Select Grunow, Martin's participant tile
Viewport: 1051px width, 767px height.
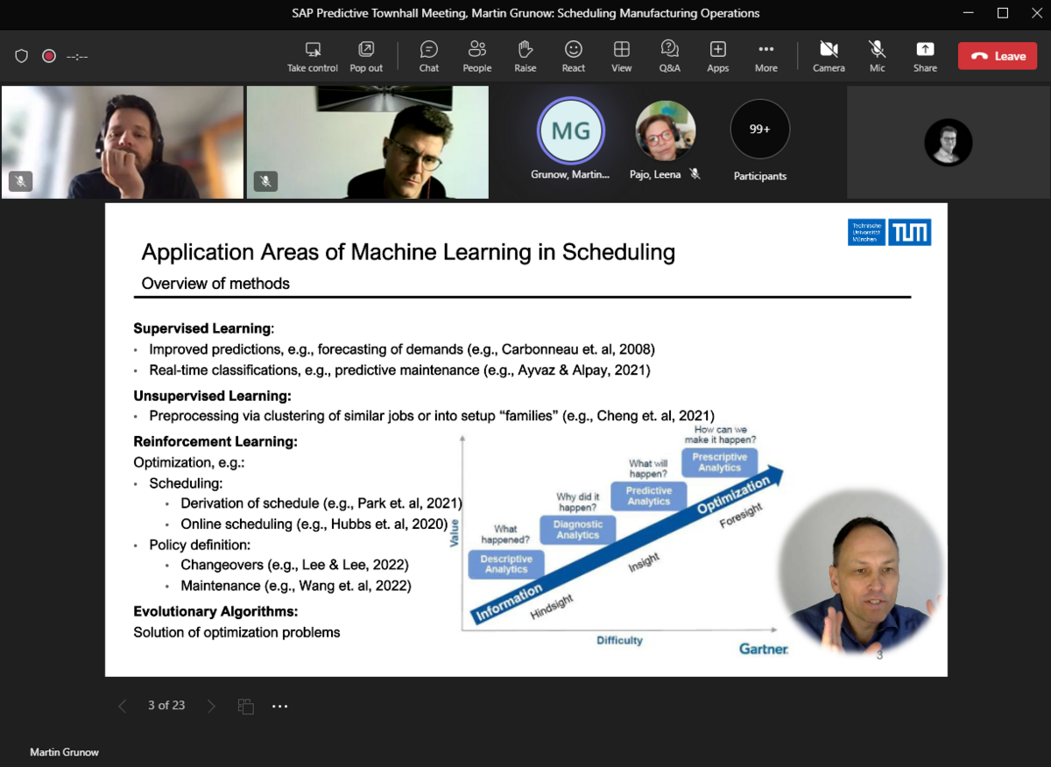pos(571,129)
